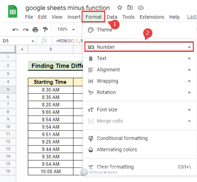Select Alternating colors menu entry
The width and height of the screenshot is (197, 182).
pos(117,150)
